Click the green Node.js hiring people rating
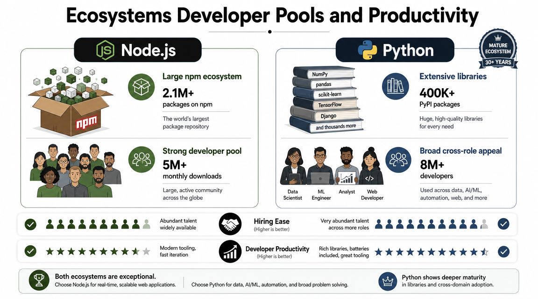Viewport: 538px width, 299px height. pos(98,224)
